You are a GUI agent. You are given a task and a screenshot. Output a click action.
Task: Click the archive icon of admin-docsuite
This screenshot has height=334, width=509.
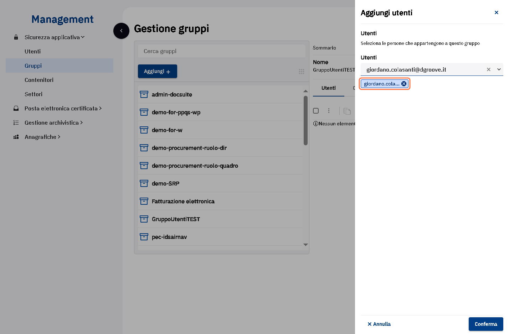(144, 94)
